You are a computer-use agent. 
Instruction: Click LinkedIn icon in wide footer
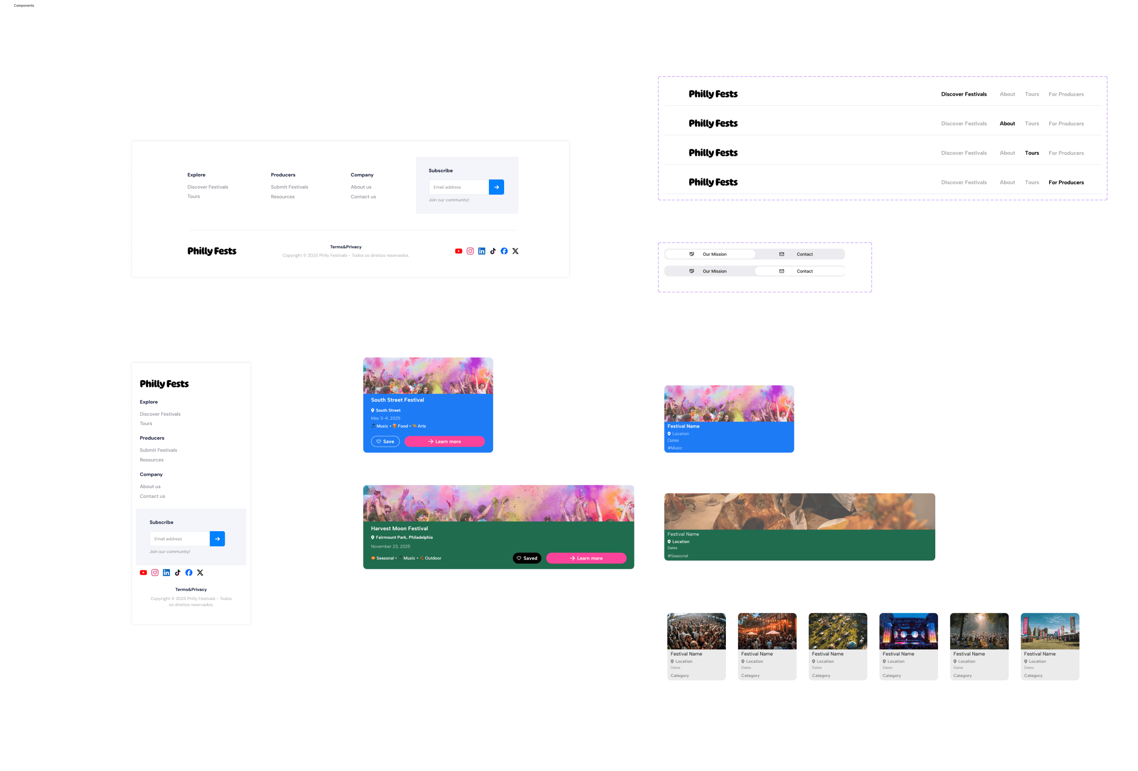pos(482,251)
